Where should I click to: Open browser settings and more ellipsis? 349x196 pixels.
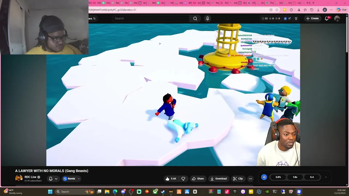pos(331,10)
